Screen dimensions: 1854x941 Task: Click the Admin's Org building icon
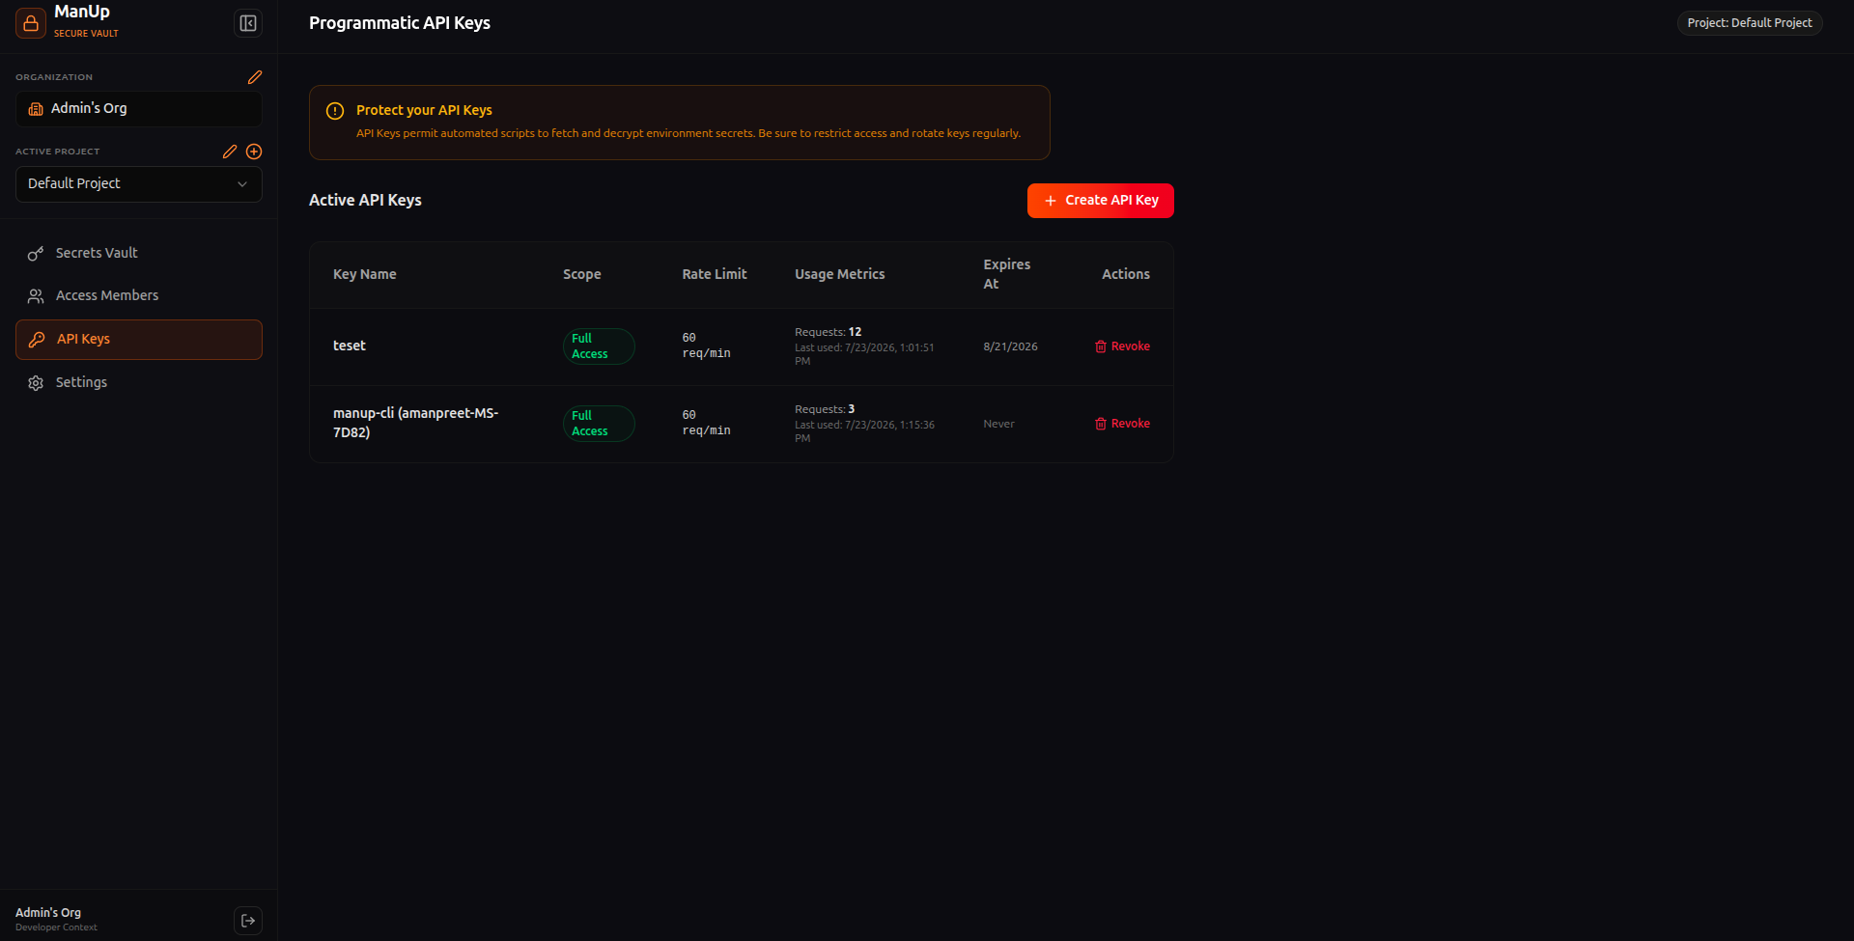pos(36,109)
